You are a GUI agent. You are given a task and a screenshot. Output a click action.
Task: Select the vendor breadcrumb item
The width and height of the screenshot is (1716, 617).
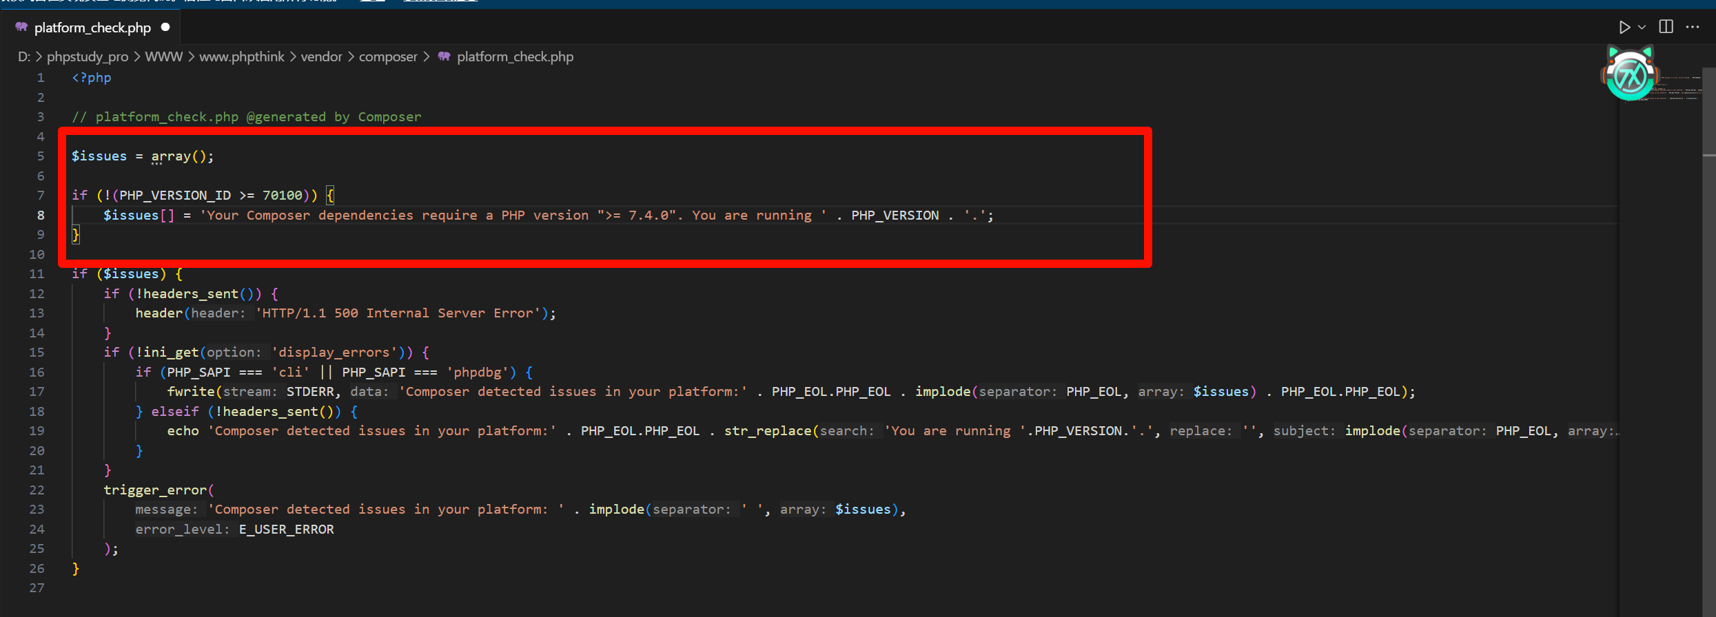coord(321,56)
